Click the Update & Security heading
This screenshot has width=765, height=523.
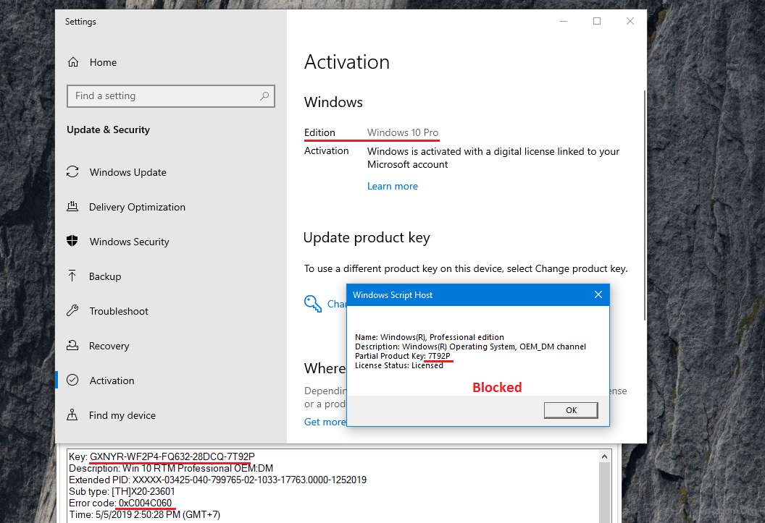109,129
